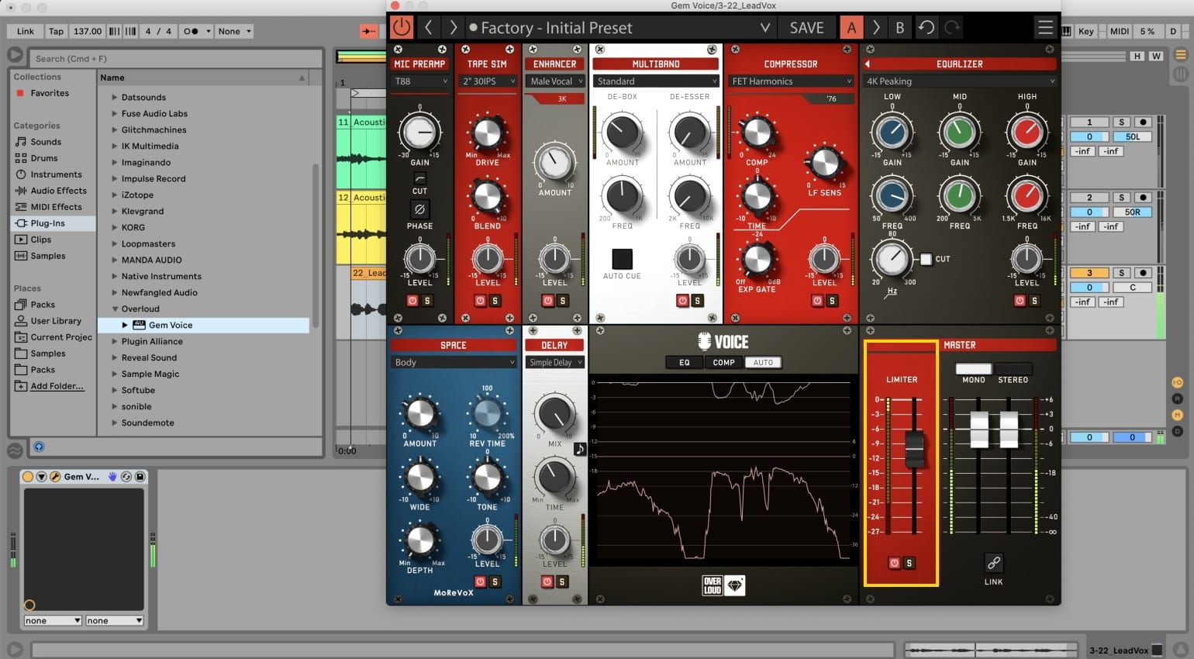Click the redo arrow in the plugin header
Image resolution: width=1194 pixels, height=659 pixels.
click(952, 28)
